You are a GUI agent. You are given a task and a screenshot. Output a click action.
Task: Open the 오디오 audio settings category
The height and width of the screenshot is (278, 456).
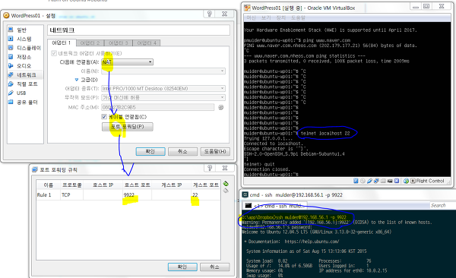(24, 66)
